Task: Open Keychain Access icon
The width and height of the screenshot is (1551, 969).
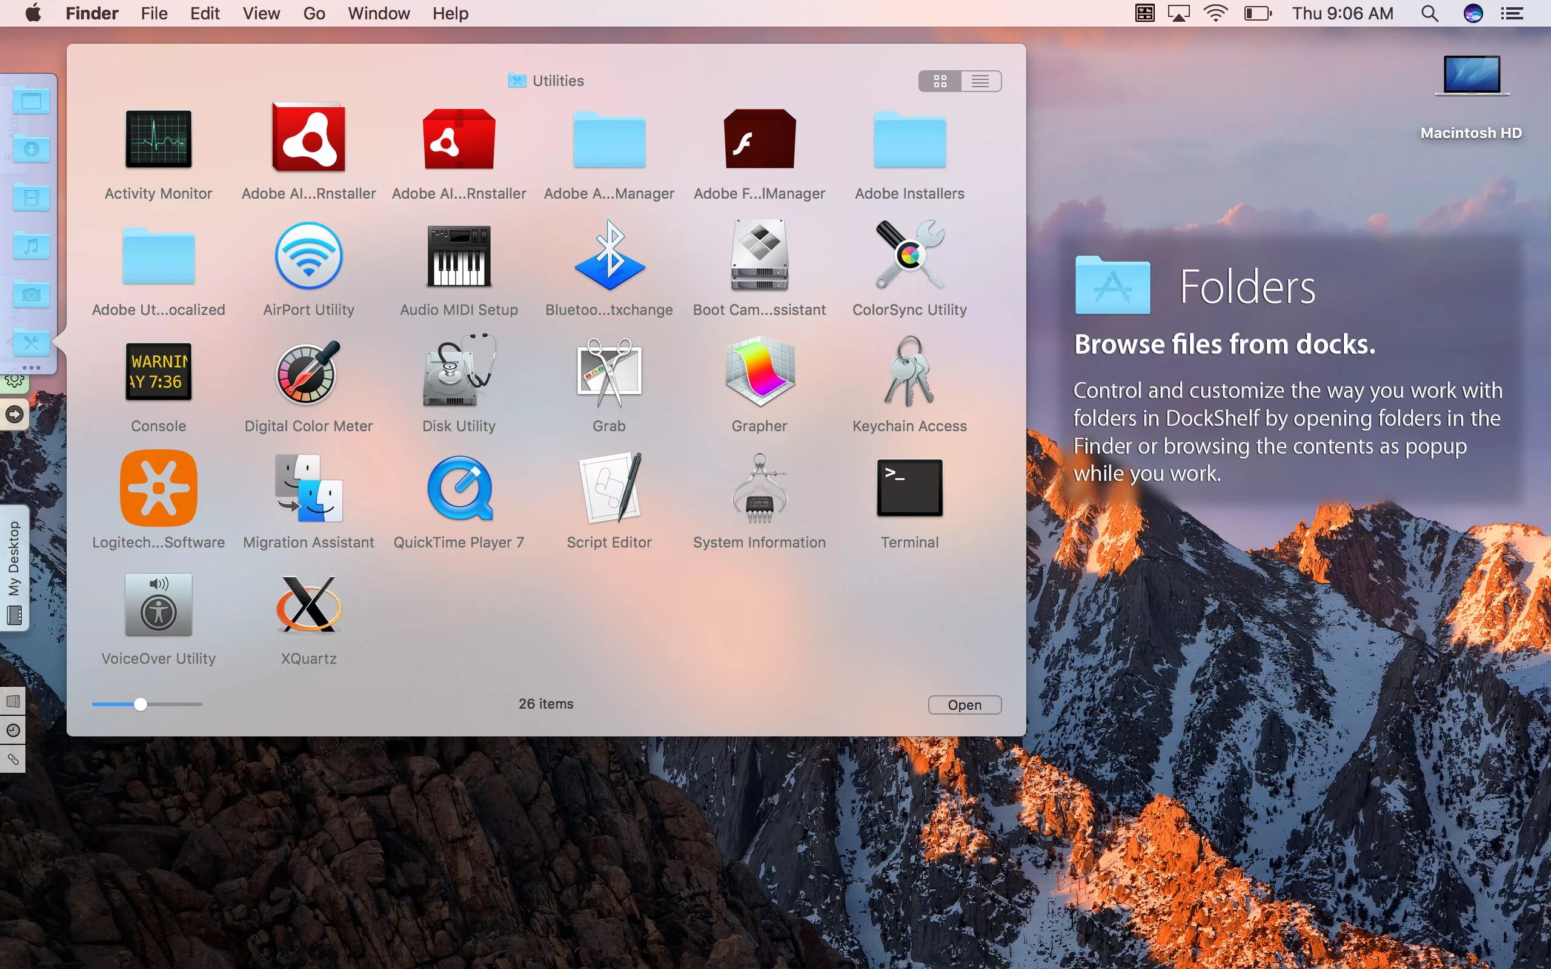Action: pos(909,372)
